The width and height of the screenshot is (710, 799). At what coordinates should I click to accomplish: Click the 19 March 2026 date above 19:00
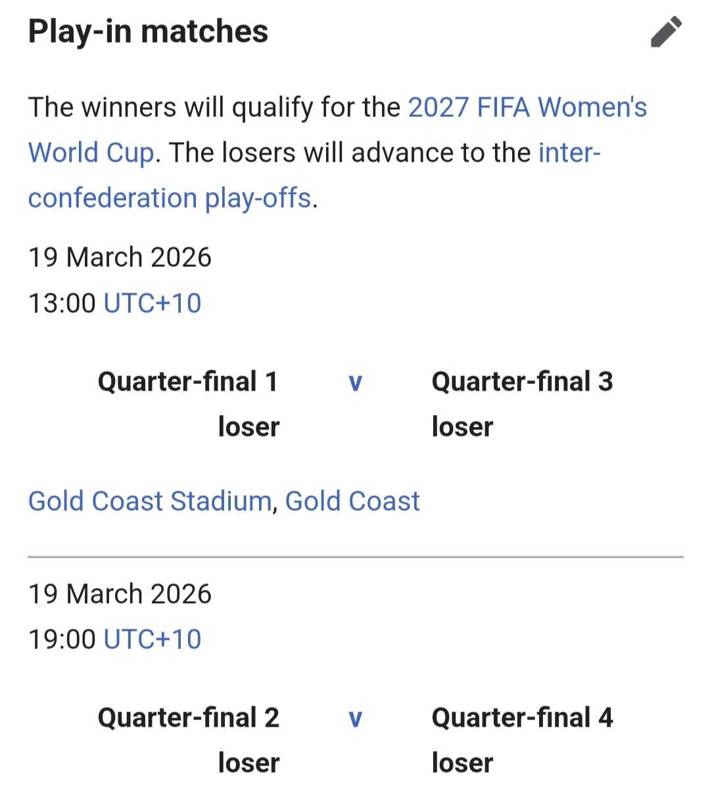[120, 594]
